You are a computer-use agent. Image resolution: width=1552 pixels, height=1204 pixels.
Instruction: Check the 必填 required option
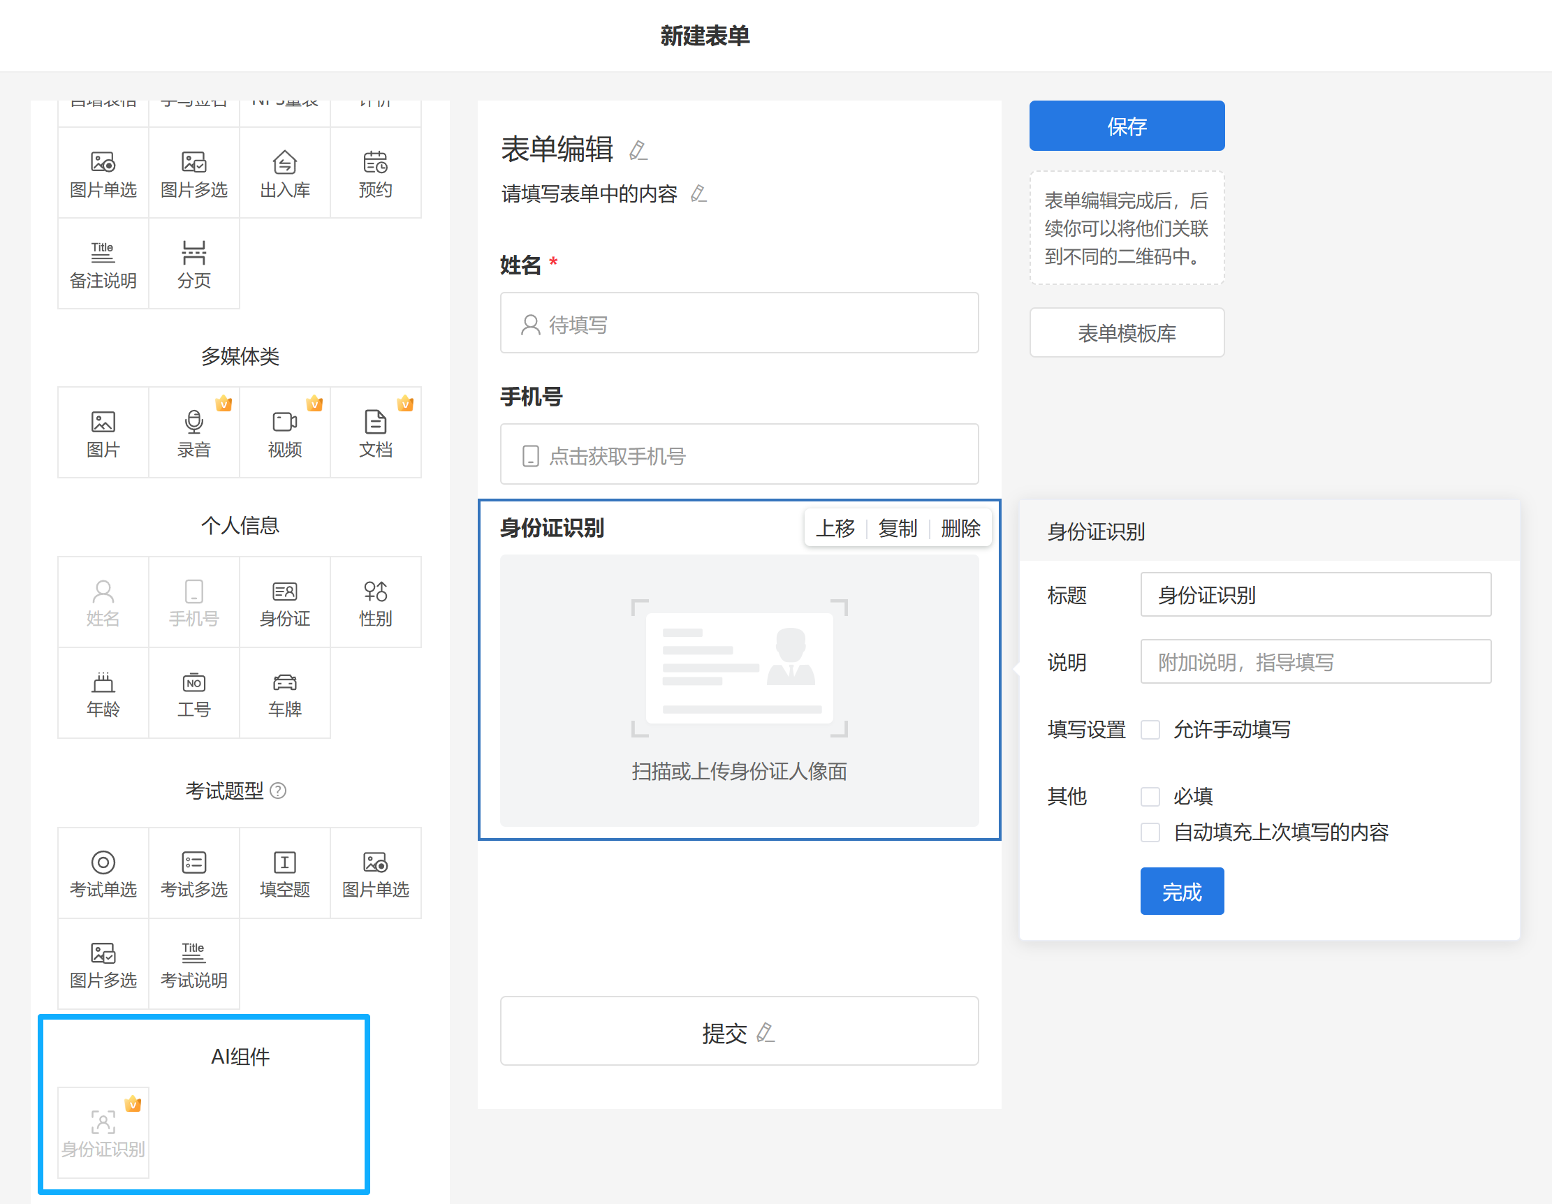(x=1150, y=796)
